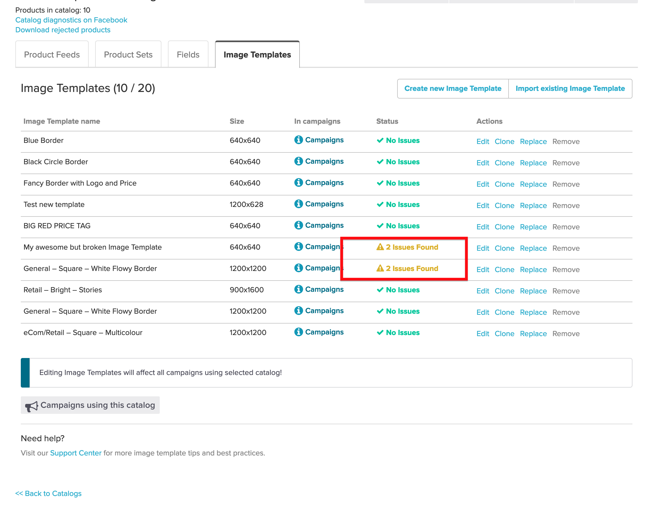Edit the Blue Border template
Image resolution: width=662 pixels, height=508 pixels.
483,142
